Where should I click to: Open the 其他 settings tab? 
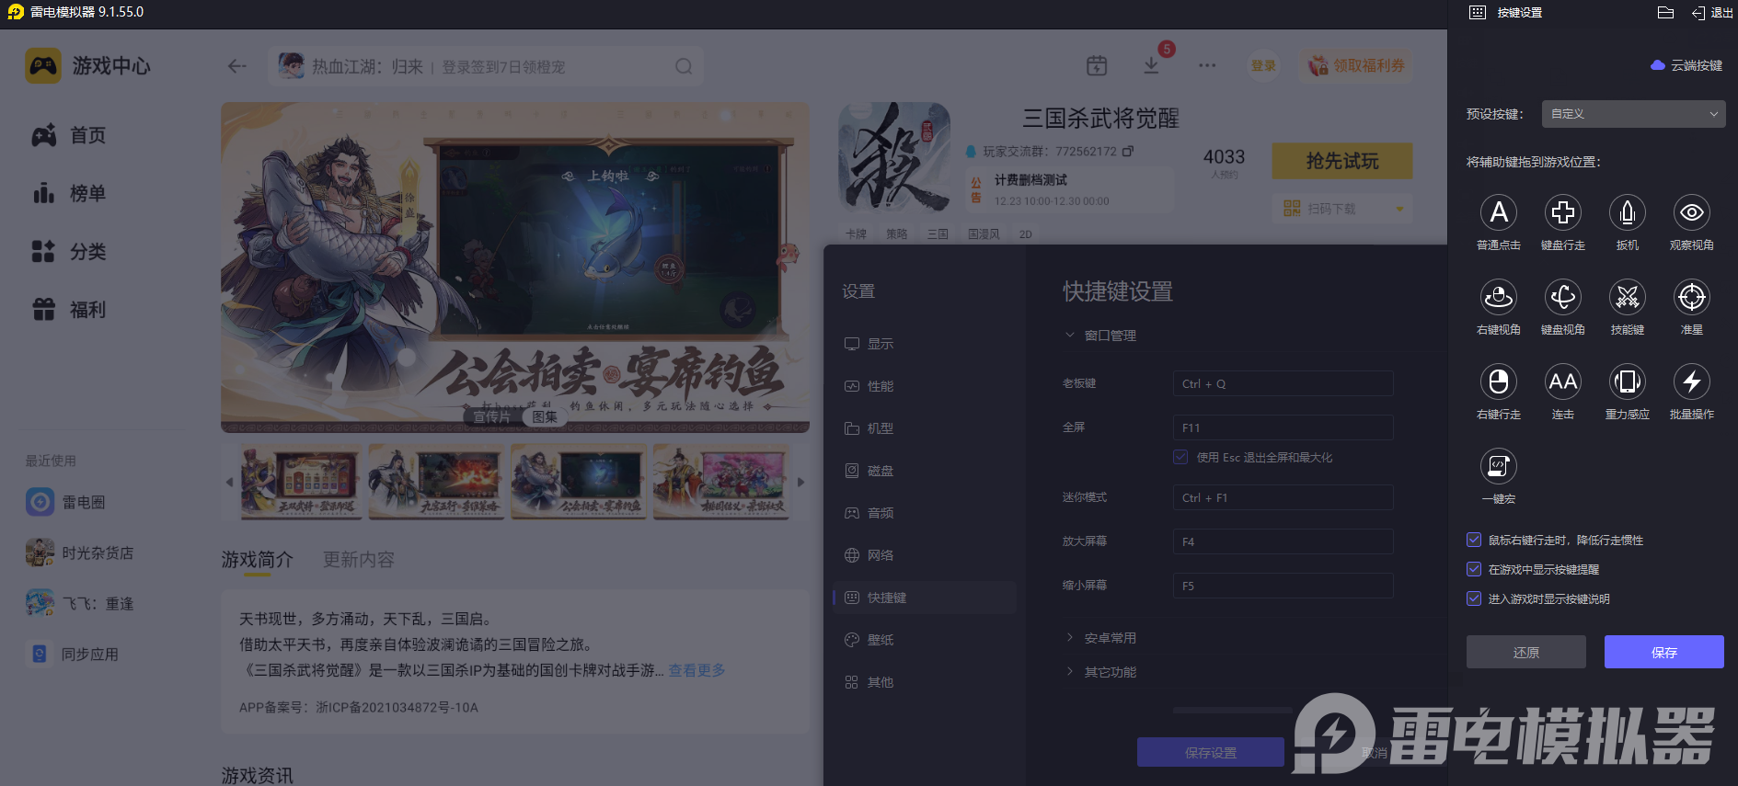pyautogui.click(x=925, y=682)
